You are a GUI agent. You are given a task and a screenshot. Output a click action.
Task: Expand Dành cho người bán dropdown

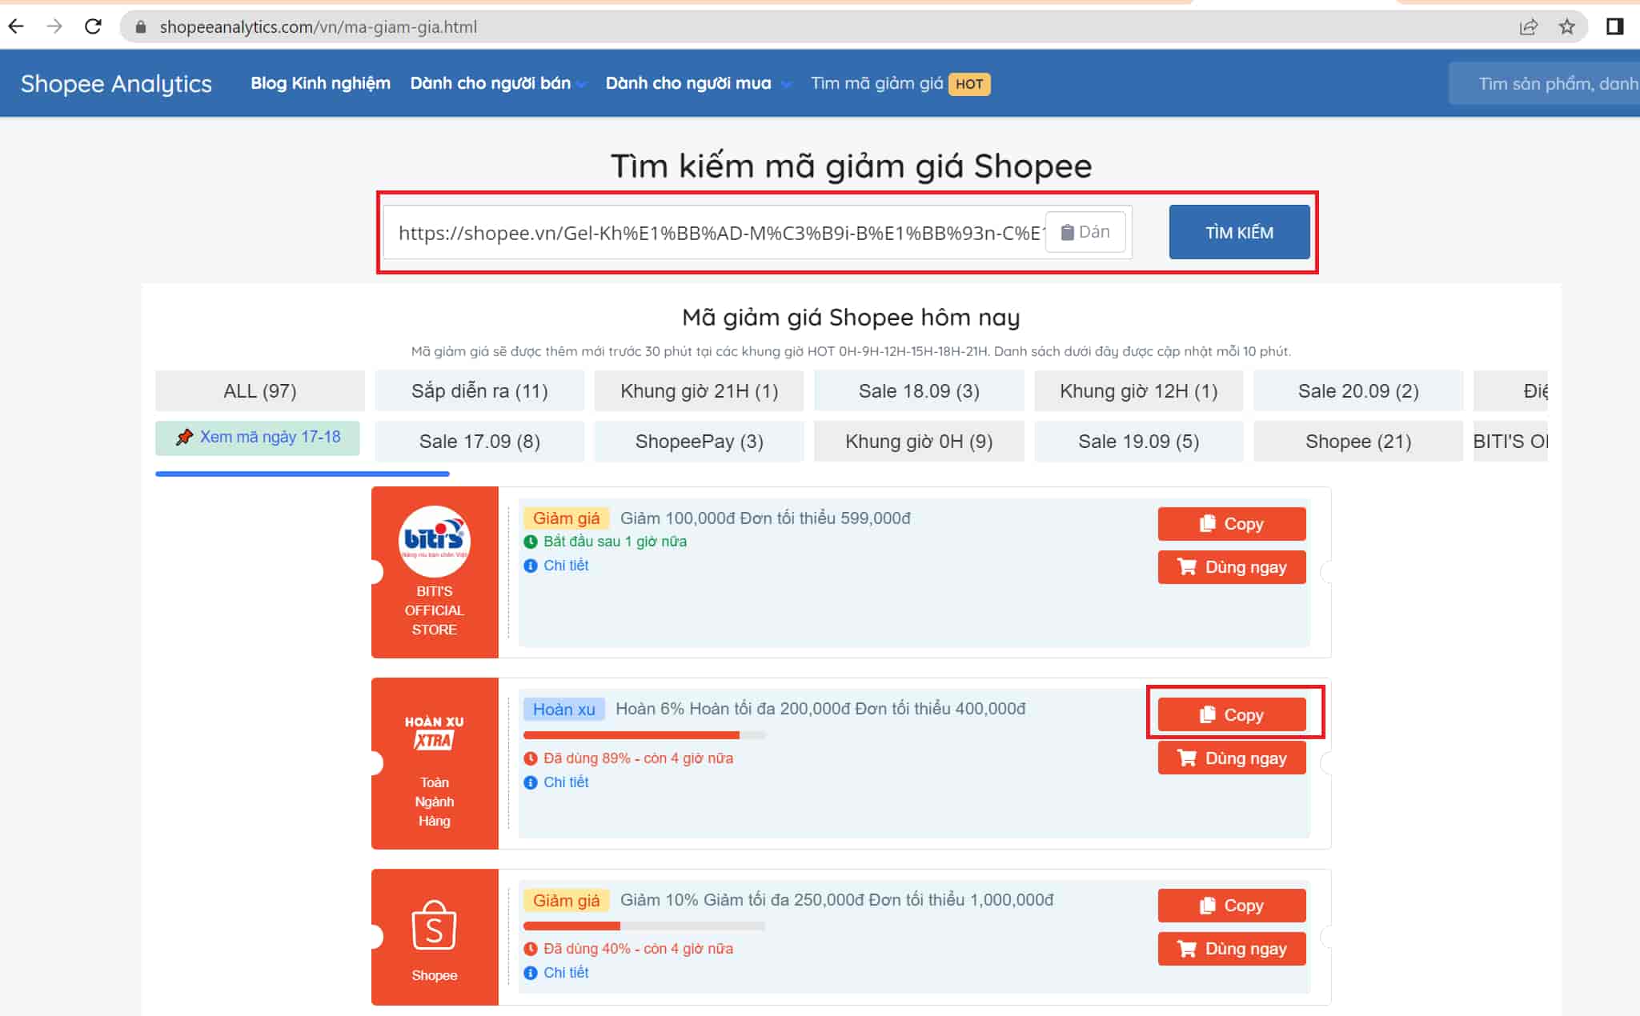tap(498, 83)
